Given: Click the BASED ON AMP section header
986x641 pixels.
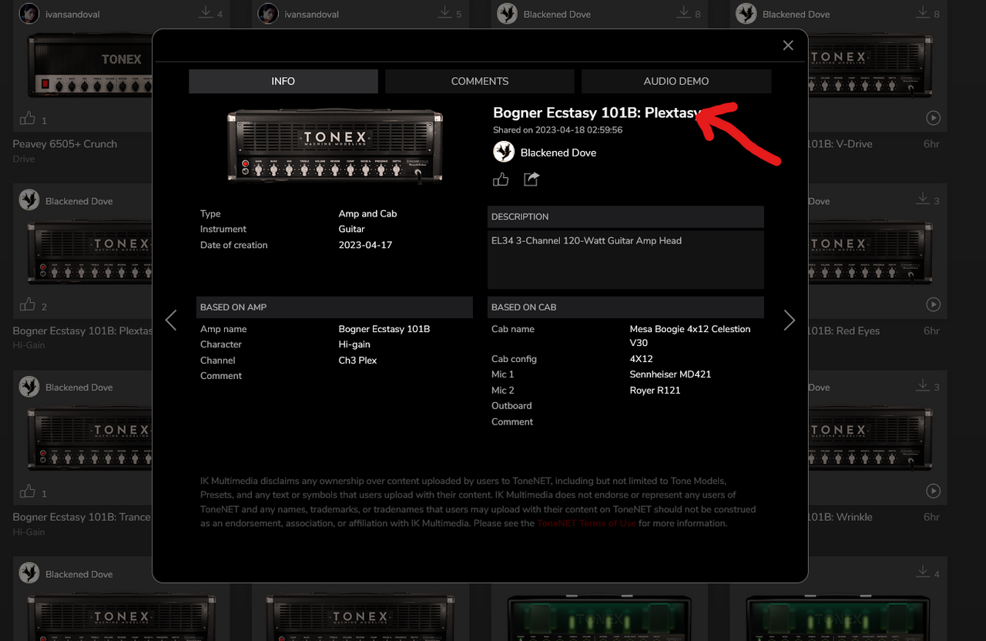Looking at the screenshot, I should pos(334,307).
